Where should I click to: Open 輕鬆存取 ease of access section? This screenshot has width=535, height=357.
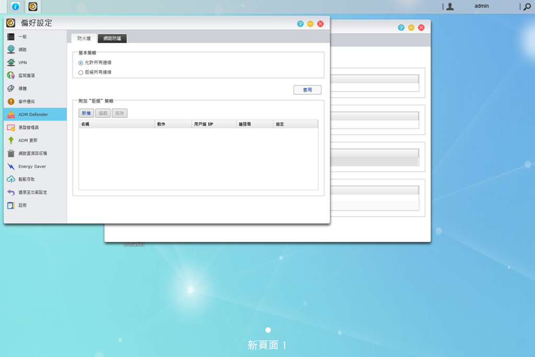(35, 179)
